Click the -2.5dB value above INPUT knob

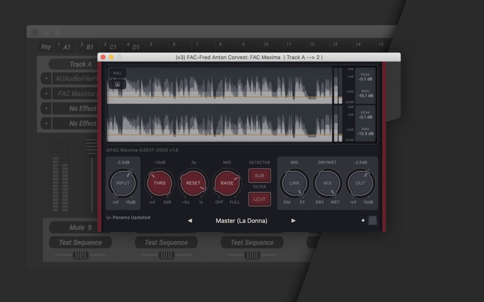[123, 162]
